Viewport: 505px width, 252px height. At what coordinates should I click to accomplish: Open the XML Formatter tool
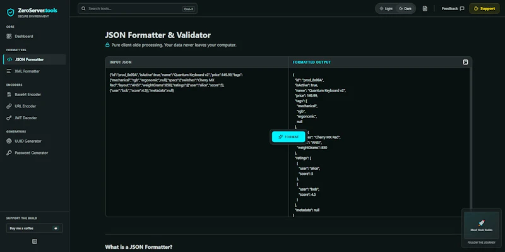tap(35, 71)
